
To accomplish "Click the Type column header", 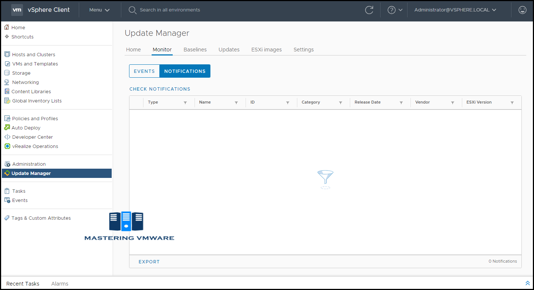I will tap(153, 102).
